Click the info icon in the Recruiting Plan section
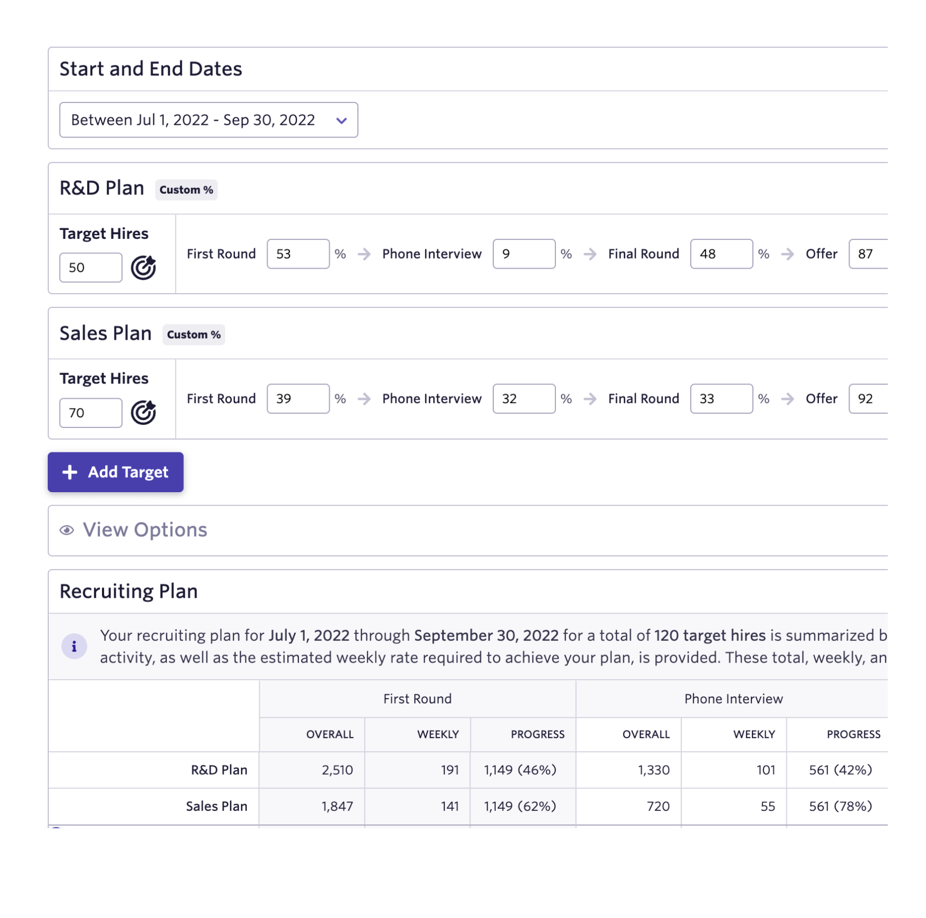 point(75,646)
